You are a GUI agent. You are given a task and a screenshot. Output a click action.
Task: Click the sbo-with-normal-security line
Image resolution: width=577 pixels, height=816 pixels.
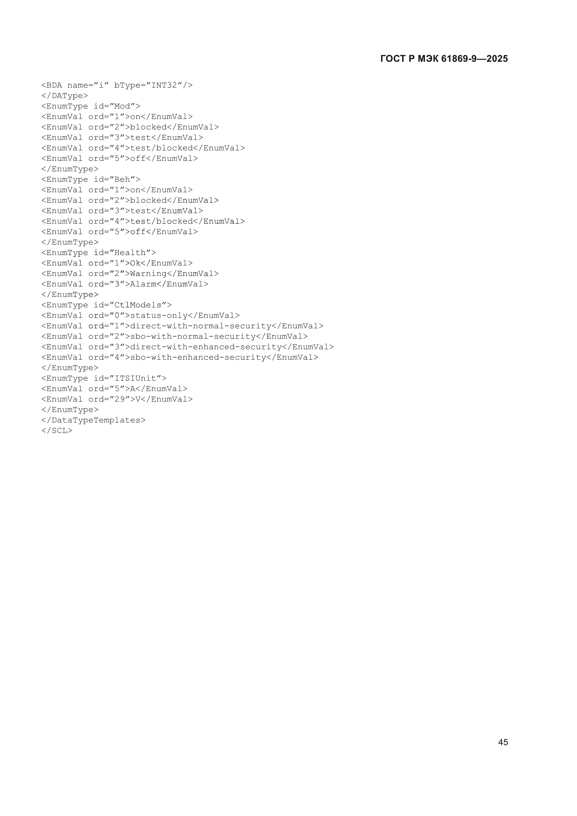(x=174, y=336)
